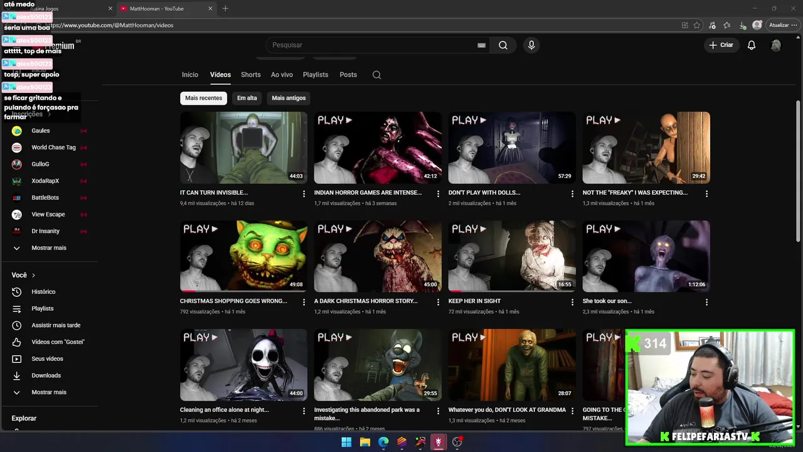This screenshot has height=452, width=803.
Task: Open options for A DARK CHRISTMAS HORROR STORY
Action: 438,302
